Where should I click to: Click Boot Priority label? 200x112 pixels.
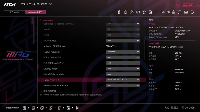pyautogui.click(x=12, y=108)
